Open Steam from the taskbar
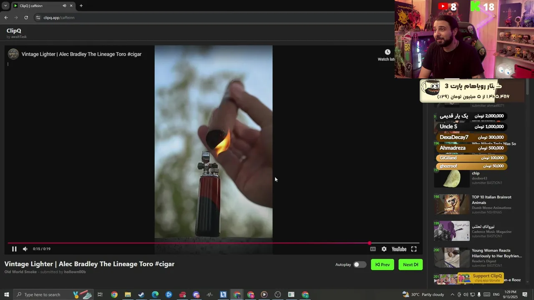This screenshot has width=534, height=300. click(x=141, y=295)
